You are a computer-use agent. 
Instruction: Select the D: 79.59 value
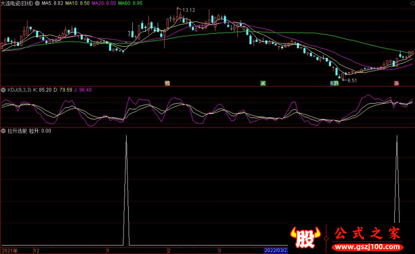point(63,90)
